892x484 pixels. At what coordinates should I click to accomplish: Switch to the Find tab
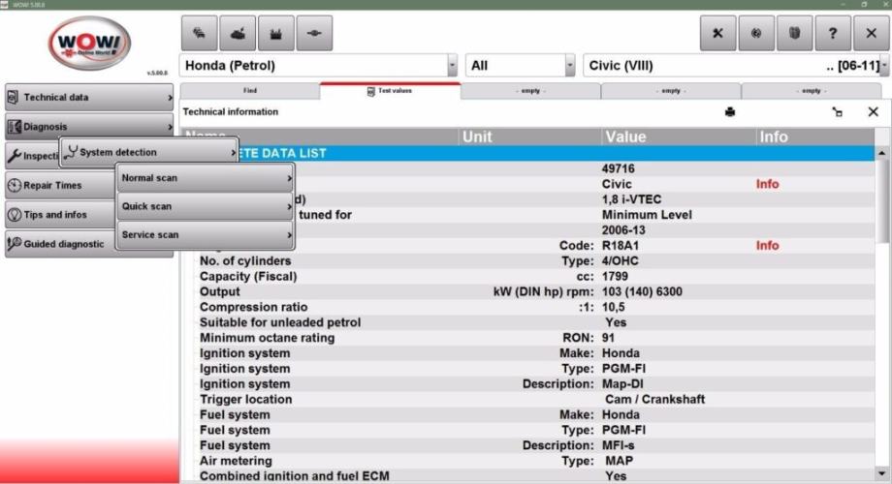(x=250, y=91)
